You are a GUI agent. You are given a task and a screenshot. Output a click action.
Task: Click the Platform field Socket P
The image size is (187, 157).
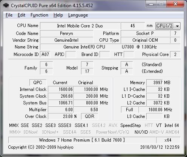(x=145, y=33)
